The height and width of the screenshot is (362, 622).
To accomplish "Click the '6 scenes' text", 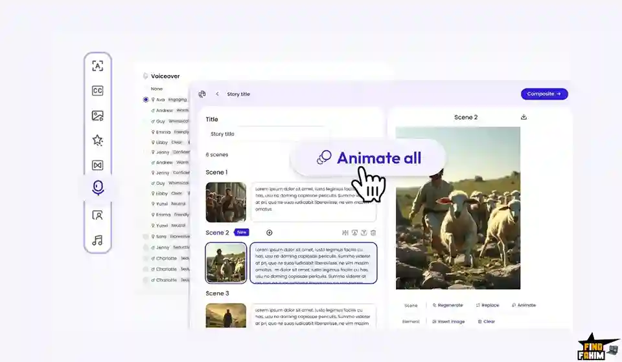I will (216, 154).
